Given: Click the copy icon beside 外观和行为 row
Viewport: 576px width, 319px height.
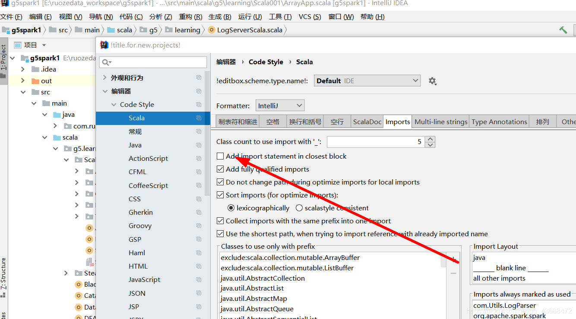Looking at the screenshot, I should (x=199, y=78).
